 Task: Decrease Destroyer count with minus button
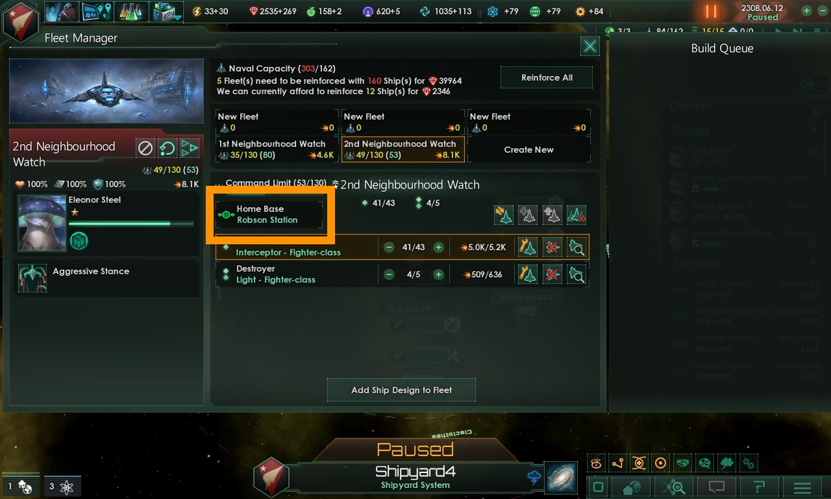point(389,274)
